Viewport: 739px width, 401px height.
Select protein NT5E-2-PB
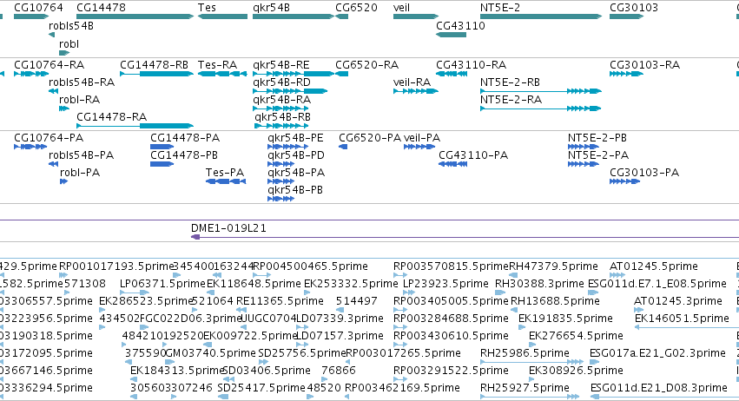pyautogui.click(x=597, y=138)
